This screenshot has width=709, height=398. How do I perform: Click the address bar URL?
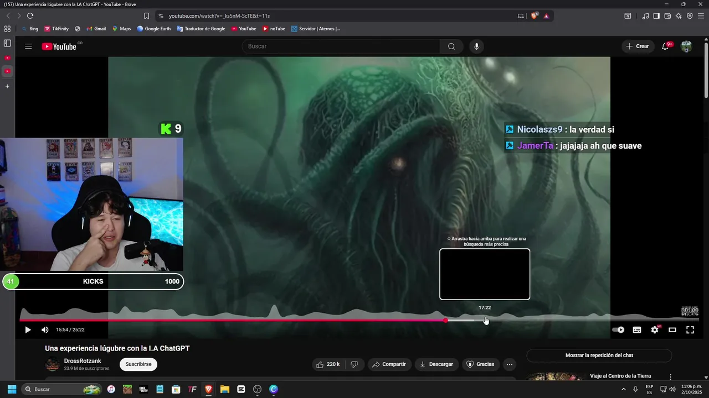pyautogui.click(x=219, y=16)
